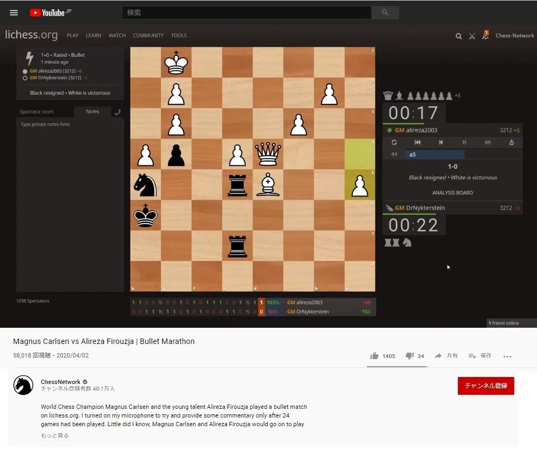The height and width of the screenshot is (450, 537).
Task: Open DrNykterstein profile above the bottom clock
Action: tap(420, 208)
